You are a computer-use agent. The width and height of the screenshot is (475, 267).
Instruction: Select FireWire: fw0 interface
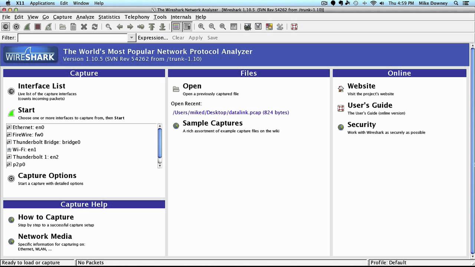[28, 135]
